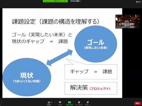Click the green screen-sharing status banner
The width and height of the screenshot is (142, 106).
pos(55,1)
